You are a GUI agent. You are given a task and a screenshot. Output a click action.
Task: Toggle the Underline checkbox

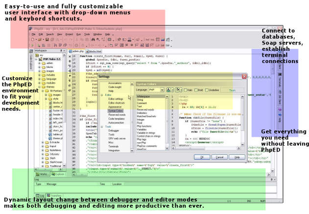click(x=207, y=90)
